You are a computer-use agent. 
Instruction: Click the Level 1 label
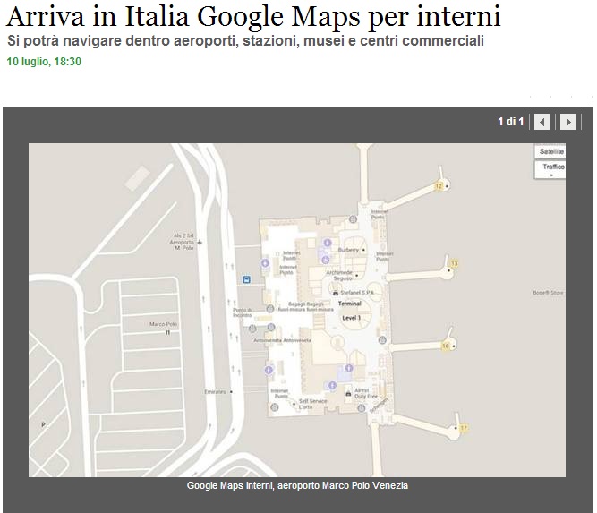(x=351, y=318)
